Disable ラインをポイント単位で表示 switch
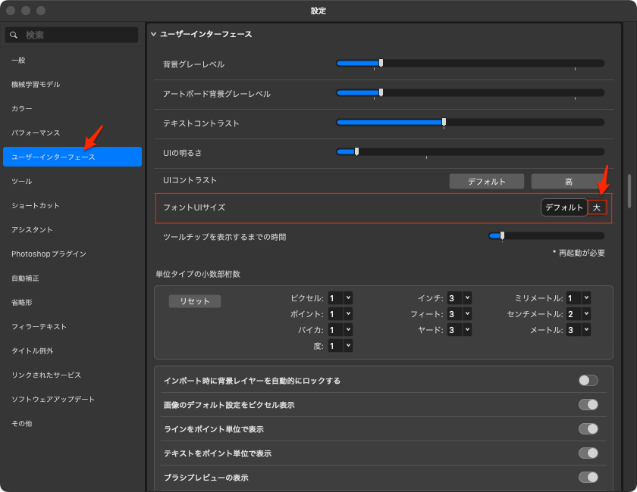The image size is (637, 492). [588, 429]
